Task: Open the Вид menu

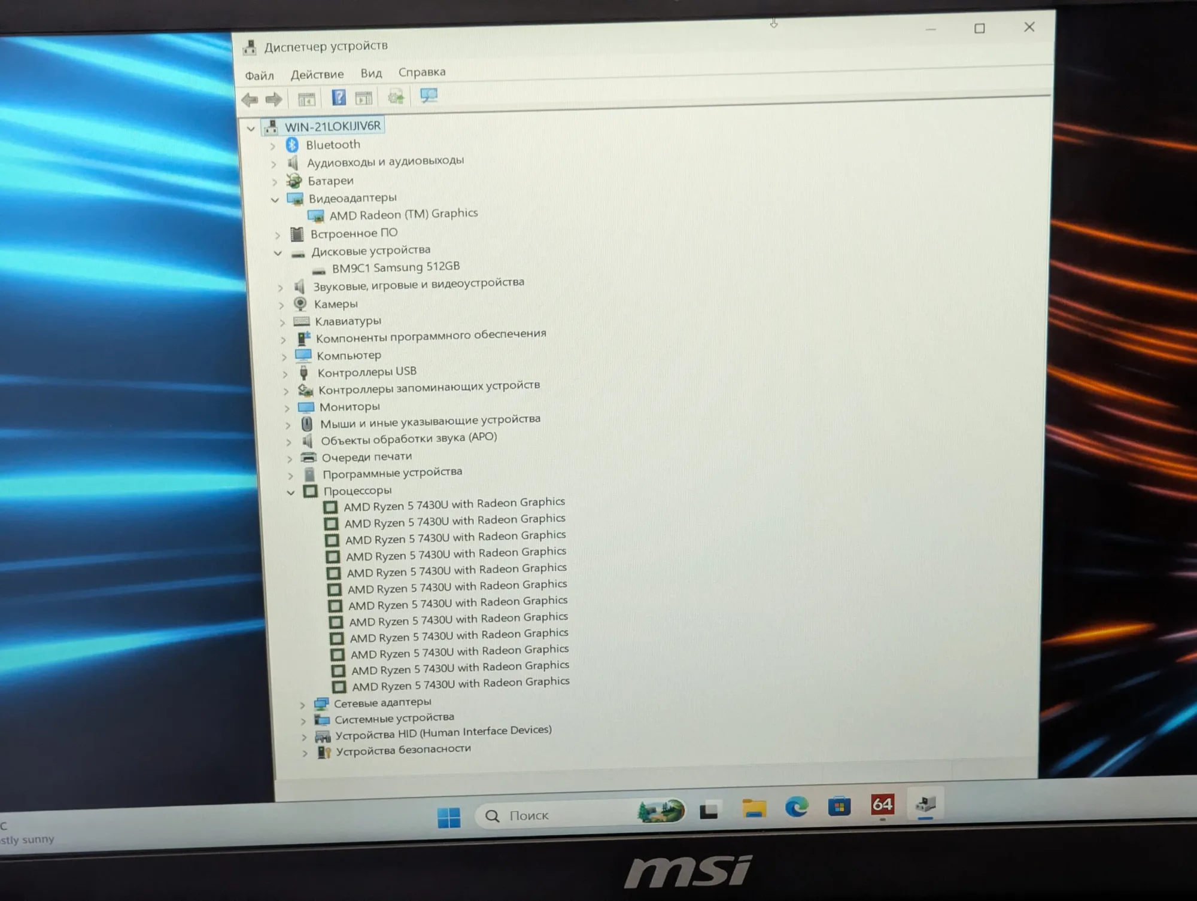Action: point(371,73)
